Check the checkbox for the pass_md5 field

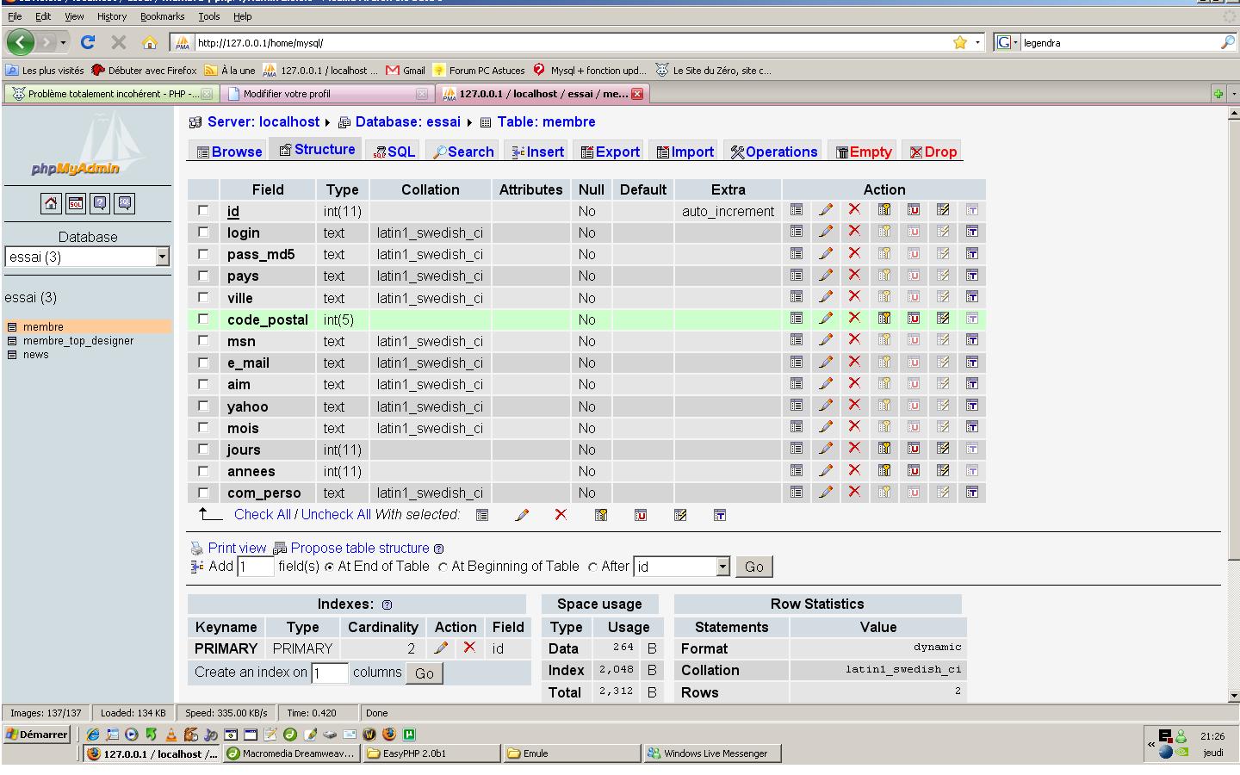pyautogui.click(x=204, y=254)
